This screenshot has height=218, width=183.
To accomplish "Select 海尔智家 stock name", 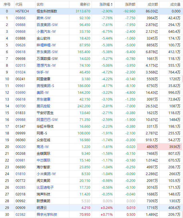I will click(43, 167).
